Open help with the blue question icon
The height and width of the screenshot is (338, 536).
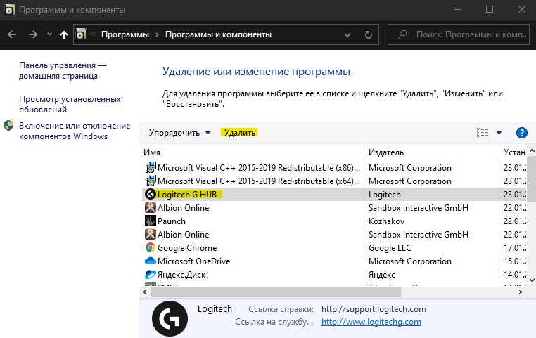(x=522, y=133)
